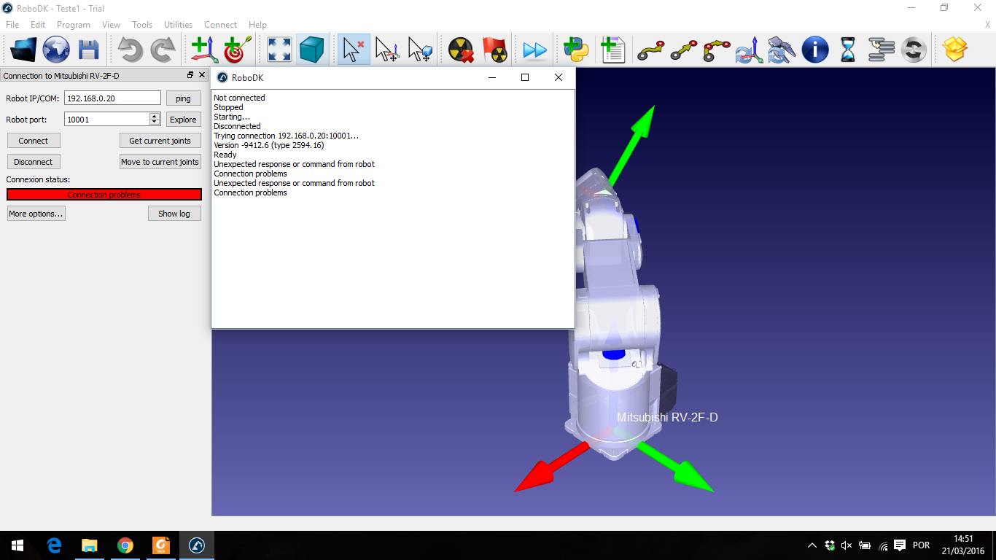Click the Add Python program icon
This screenshot has height=560, width=996.
575,50
